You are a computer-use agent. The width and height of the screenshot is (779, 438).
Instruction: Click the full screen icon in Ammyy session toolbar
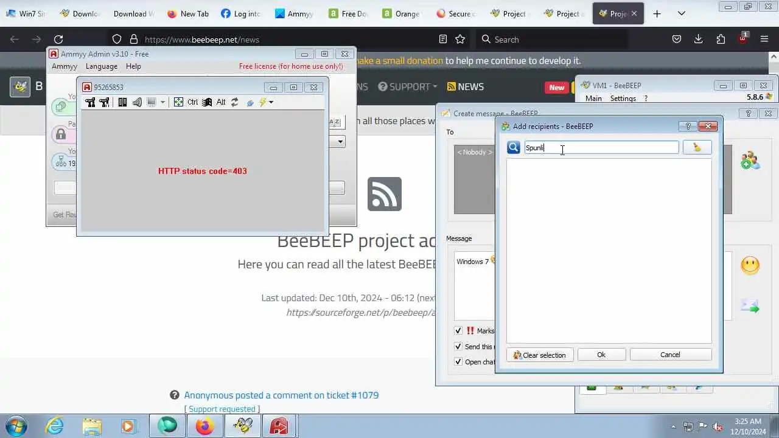(x=178, y=102)
